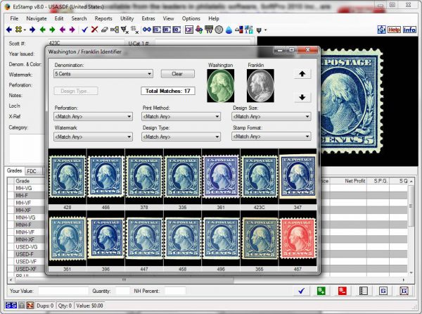The width and height of the screenshot is (422, 314).
Task: Click the blue checkmark button at bottom right
Action: click(x=301, y=290)
